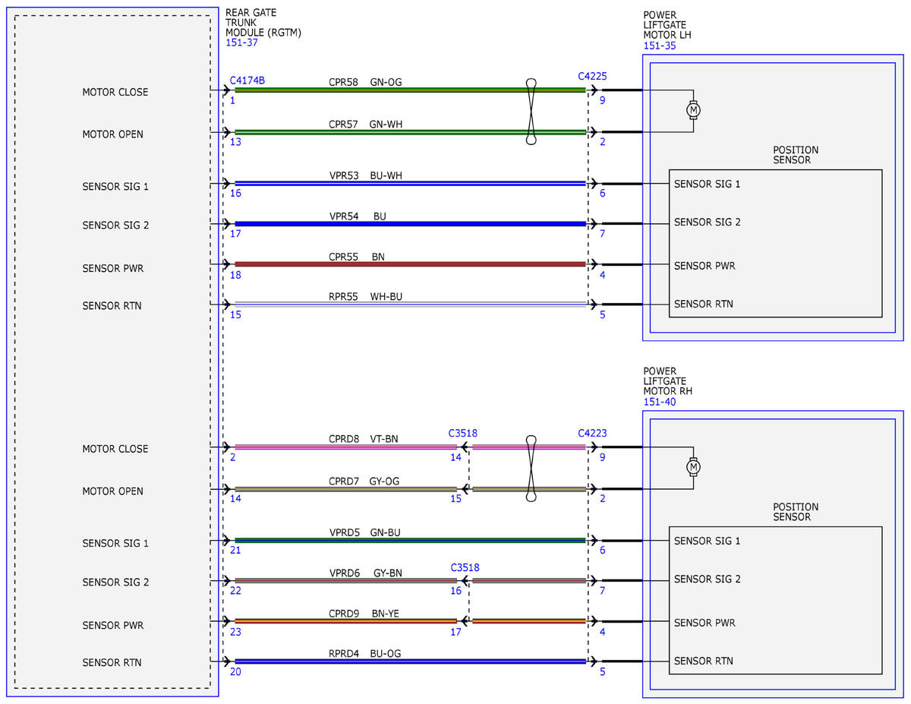Click RGTM Motor Close label for pin 1

point(115,92)
